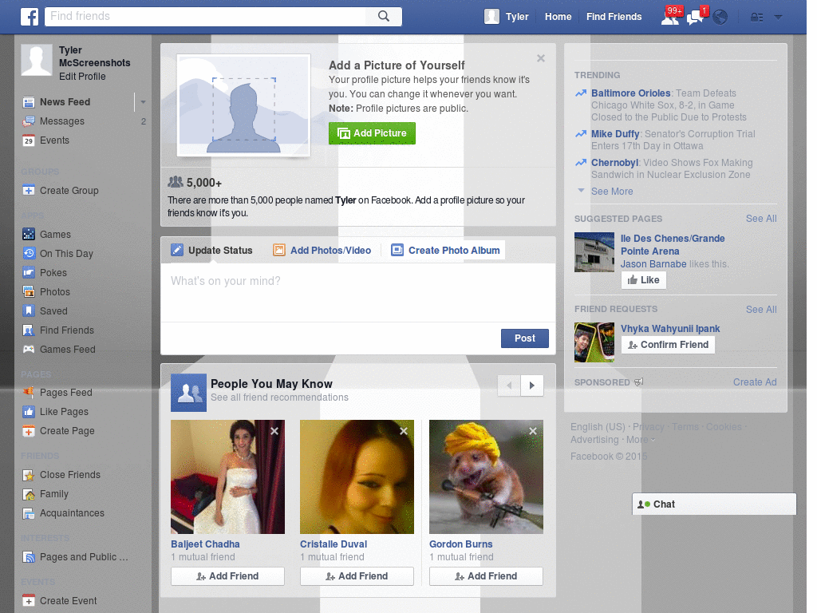Click the Close Friends star icon
The height and width of the screenshot is (613, 817).
pyautogui.click(x=29, y=475)
